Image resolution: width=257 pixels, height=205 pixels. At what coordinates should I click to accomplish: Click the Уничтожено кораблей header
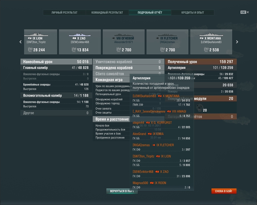pyautogui.click(x=128, y=61)
